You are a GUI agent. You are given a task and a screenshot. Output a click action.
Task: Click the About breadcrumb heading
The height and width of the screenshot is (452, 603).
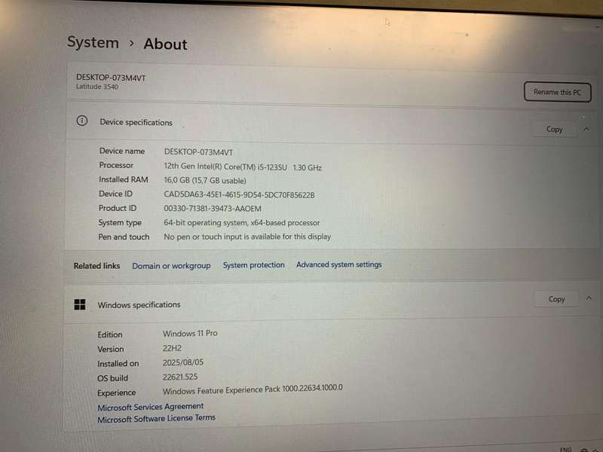(x=165, y=44)
